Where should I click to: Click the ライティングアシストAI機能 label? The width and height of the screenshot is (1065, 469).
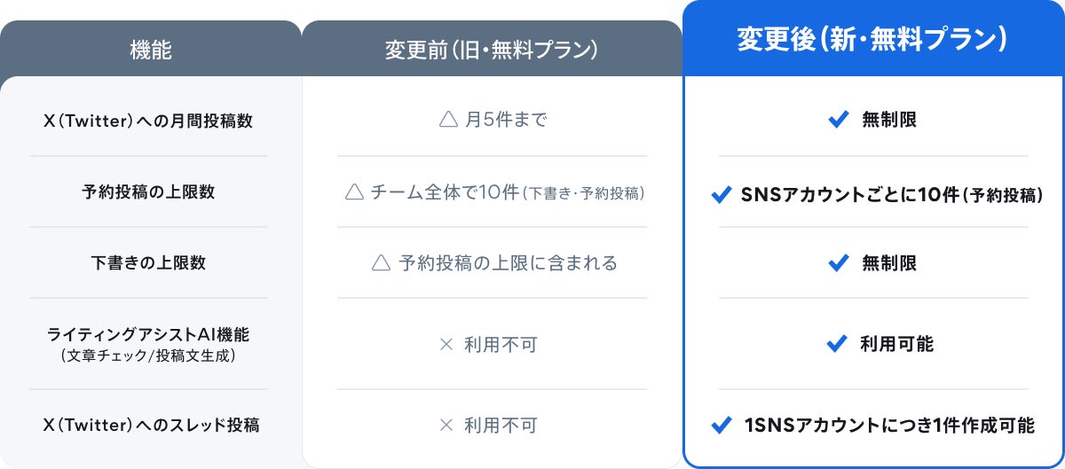pyautogui.click(x=148, y=334)
